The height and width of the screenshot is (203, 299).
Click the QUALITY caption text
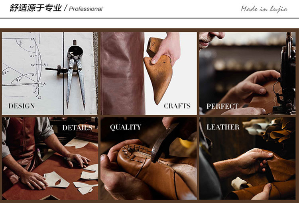[126, 127]
